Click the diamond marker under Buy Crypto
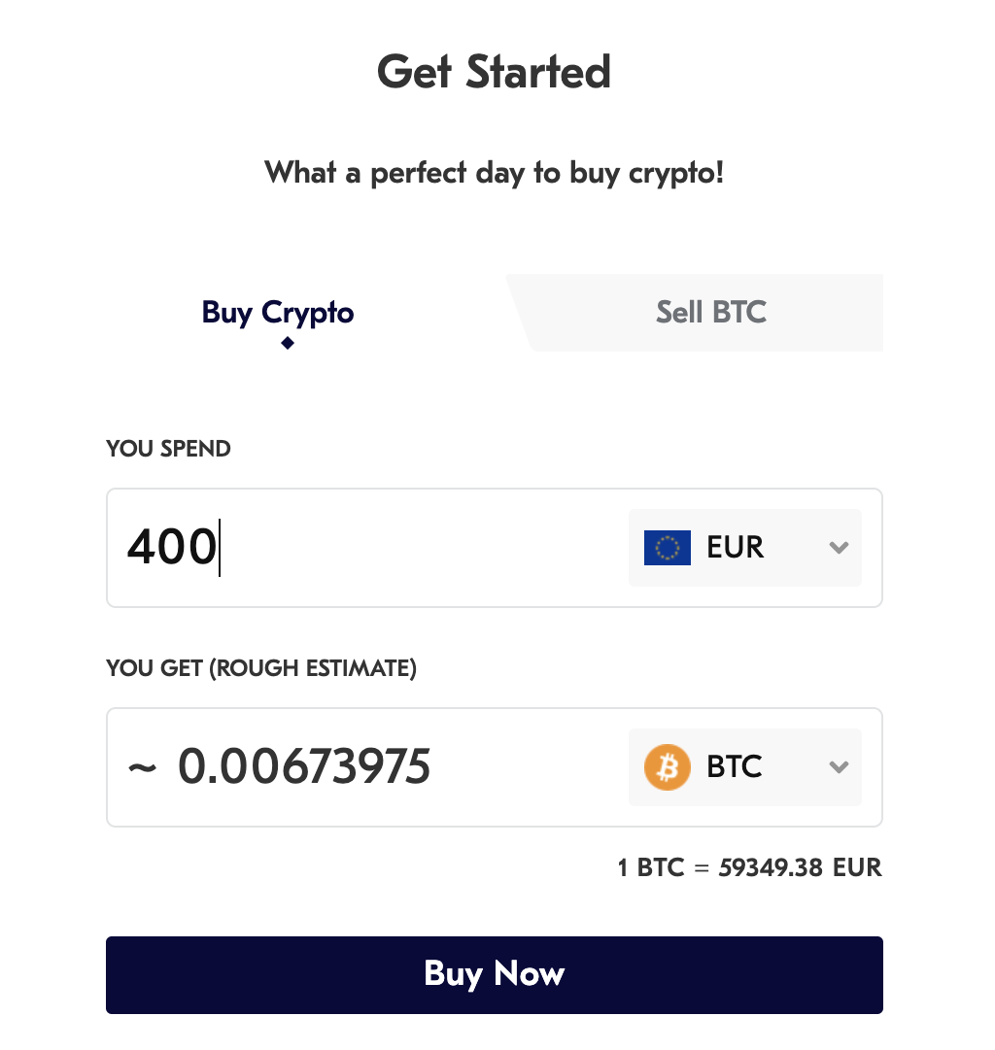Screen dimensions: 995x1050 288,343
